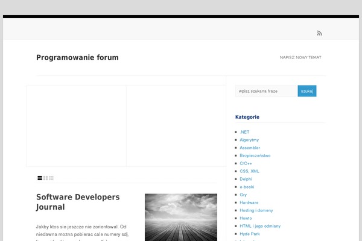Open the Gry category
Viewport: 362px width, 241px height.
243,195
